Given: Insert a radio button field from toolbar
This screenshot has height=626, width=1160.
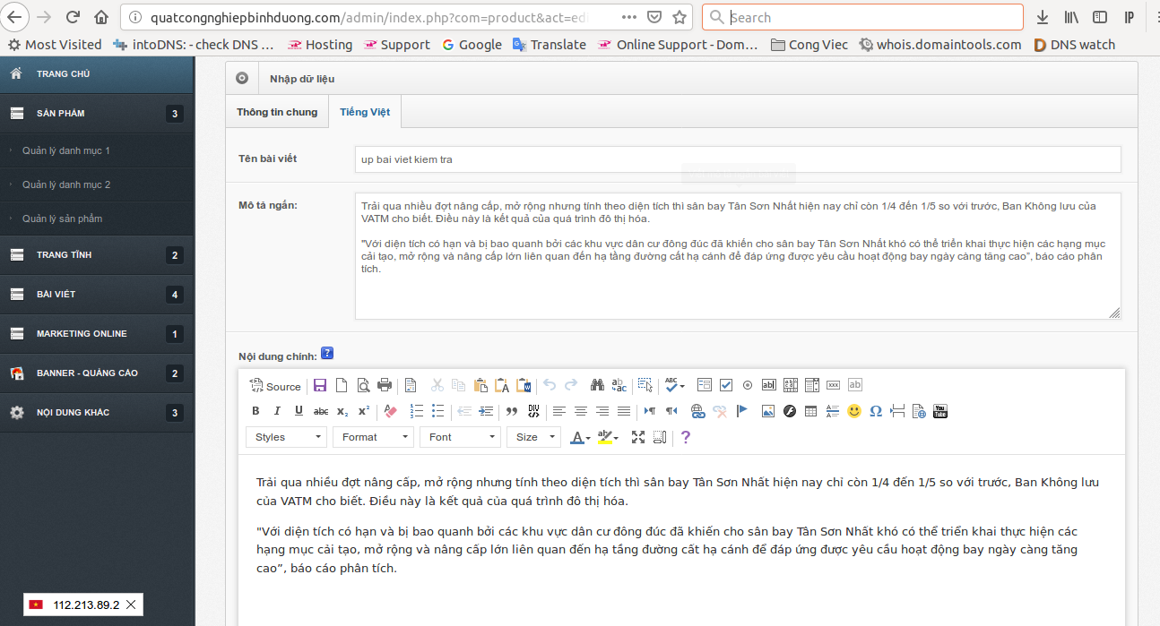Looking at the screenshot, I should [x=748, y=385].
